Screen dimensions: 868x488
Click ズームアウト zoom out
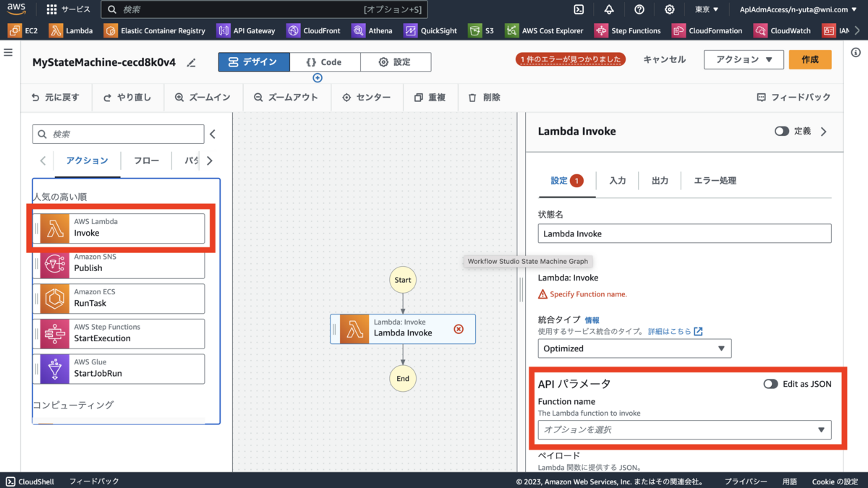286,98
